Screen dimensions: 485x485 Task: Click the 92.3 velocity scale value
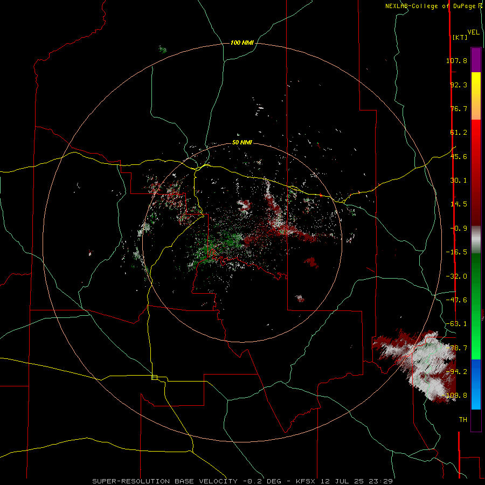[x=459, y=85]
